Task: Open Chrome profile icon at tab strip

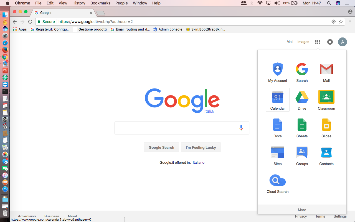Action: pos(350,12)
